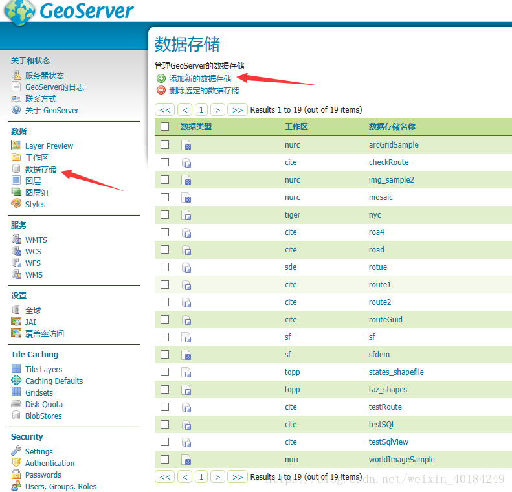This screenshot has height=492, width=512.
Task: Go to next page using top > button
Action: click(x=217, y=109)
